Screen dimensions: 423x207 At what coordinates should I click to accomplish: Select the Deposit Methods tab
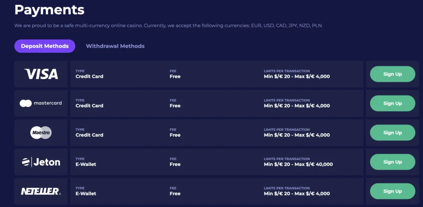(x=45, y=46)
